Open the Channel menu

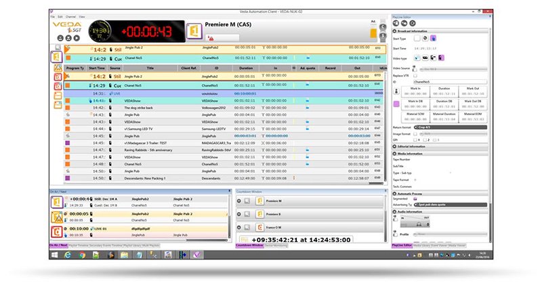(70, 16)
